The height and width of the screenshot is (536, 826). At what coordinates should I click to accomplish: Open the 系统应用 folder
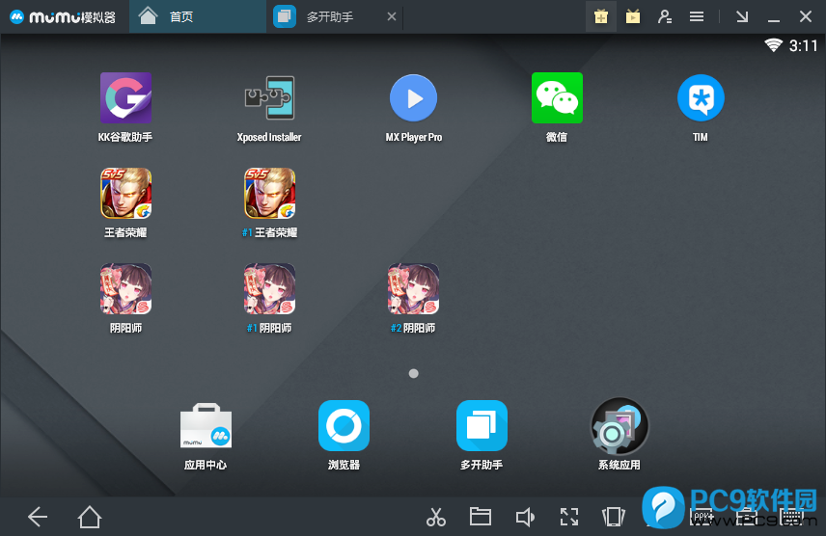pyautogui.click(x=619, y=426)
